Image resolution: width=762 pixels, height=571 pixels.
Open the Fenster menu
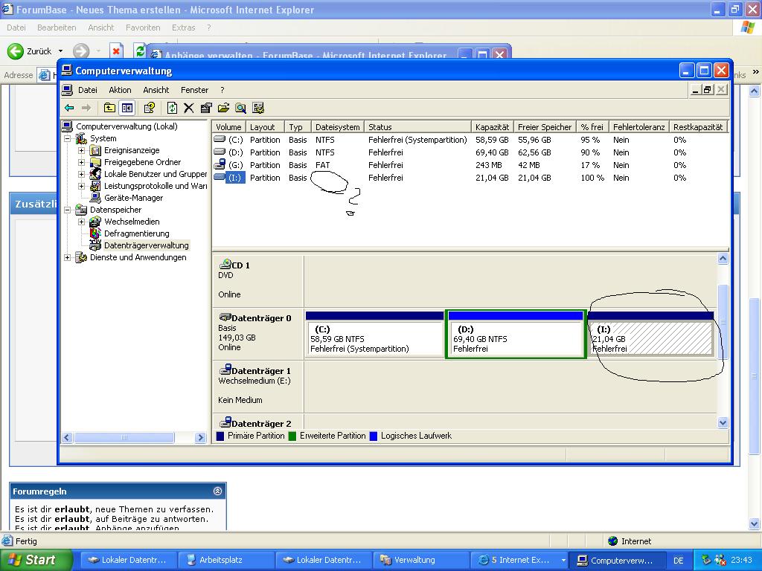[x=194, y=90]
